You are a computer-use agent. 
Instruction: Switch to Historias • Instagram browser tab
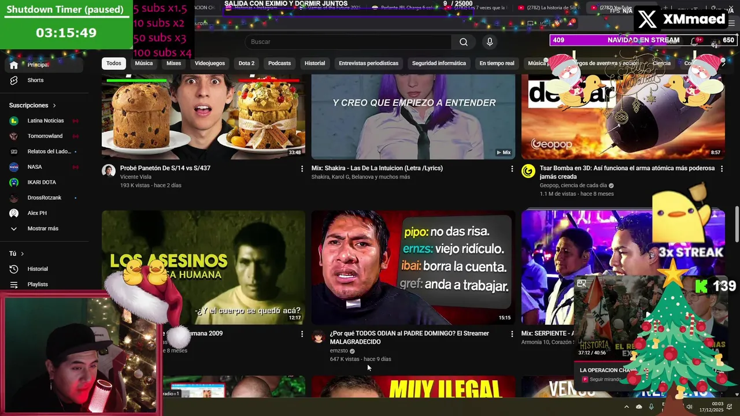[256, 8]
